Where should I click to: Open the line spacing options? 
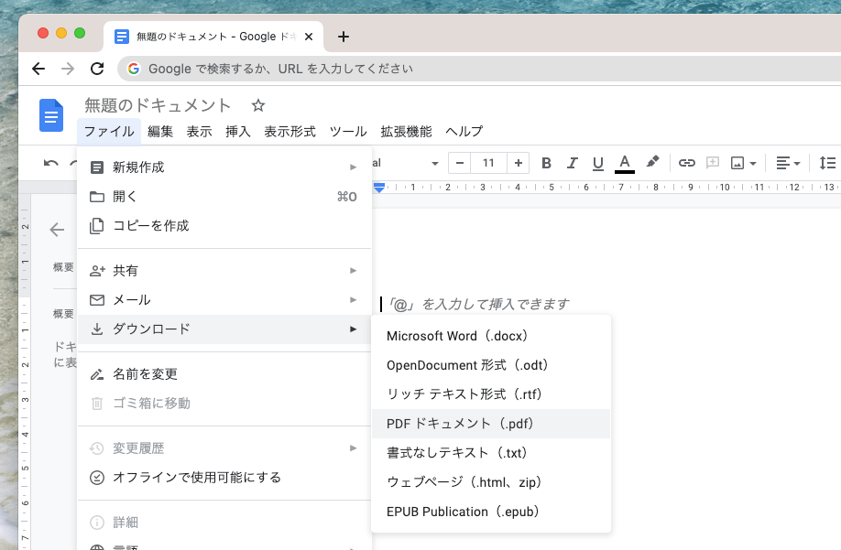(827, 163)
